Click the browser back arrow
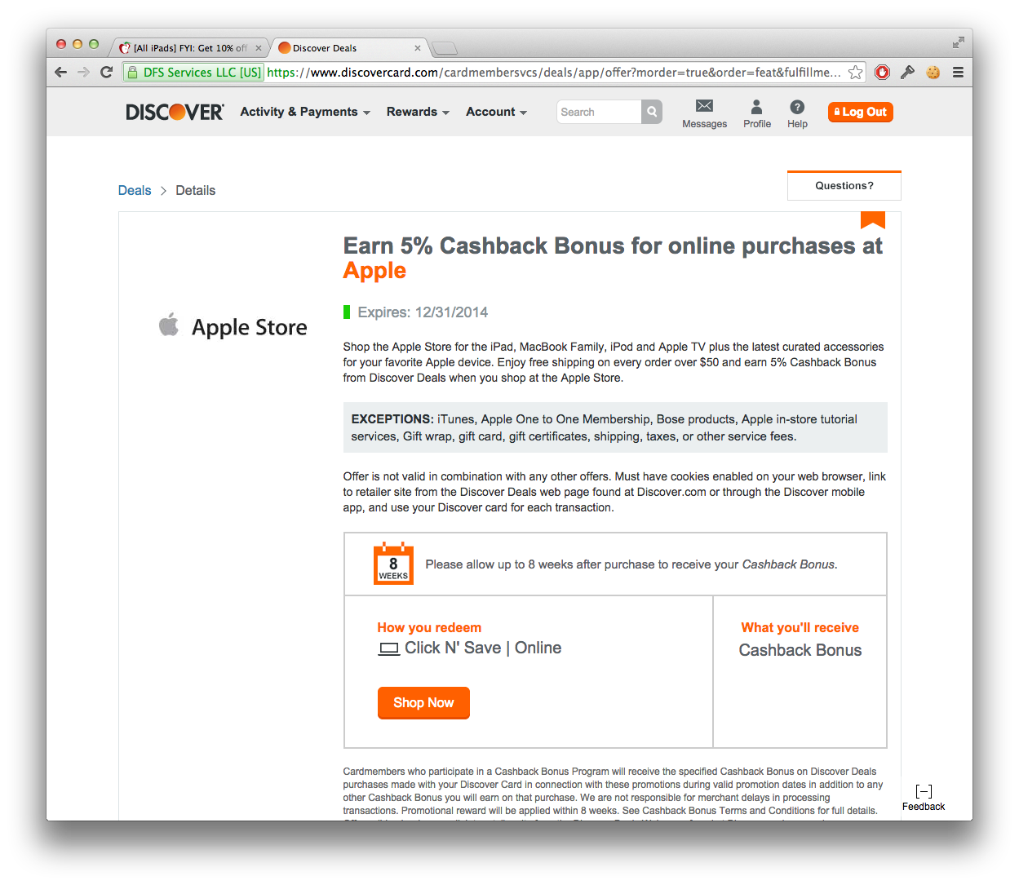 61,73
